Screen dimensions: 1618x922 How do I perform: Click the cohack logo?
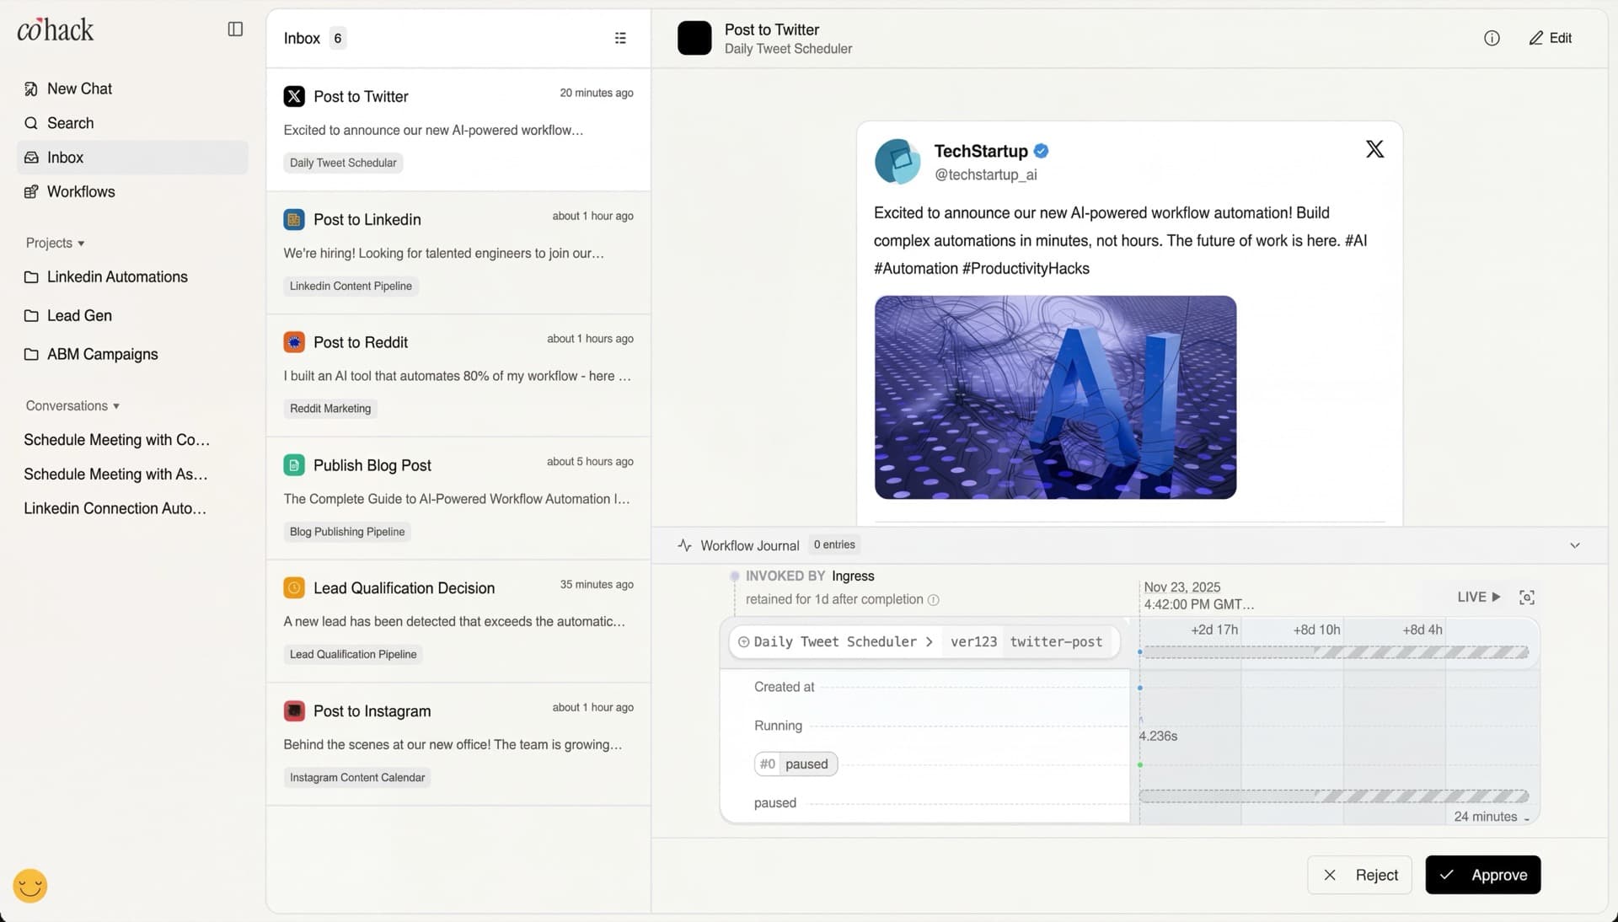[55, 29]
